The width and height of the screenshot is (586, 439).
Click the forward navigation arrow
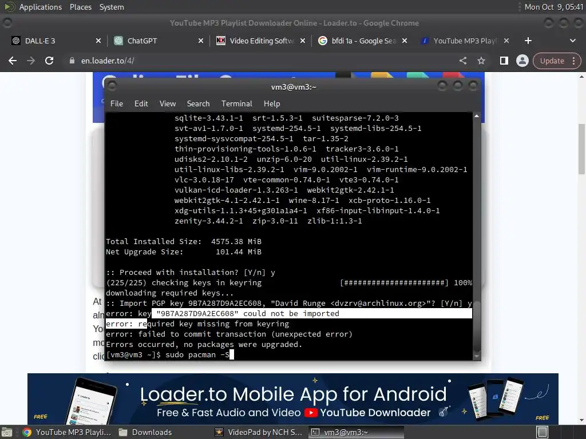(31, 61)
